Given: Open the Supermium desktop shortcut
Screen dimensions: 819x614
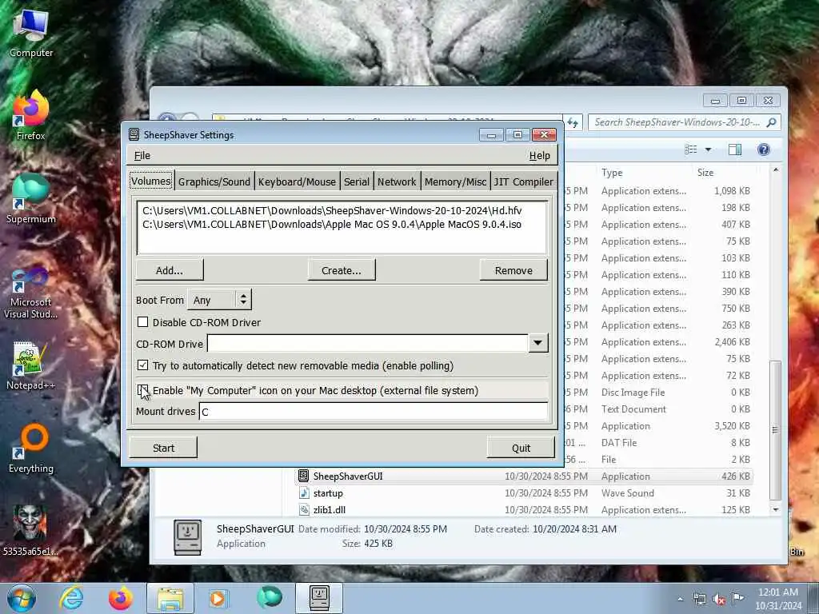Looking at the screenshot, I should (x=31, y=199).
